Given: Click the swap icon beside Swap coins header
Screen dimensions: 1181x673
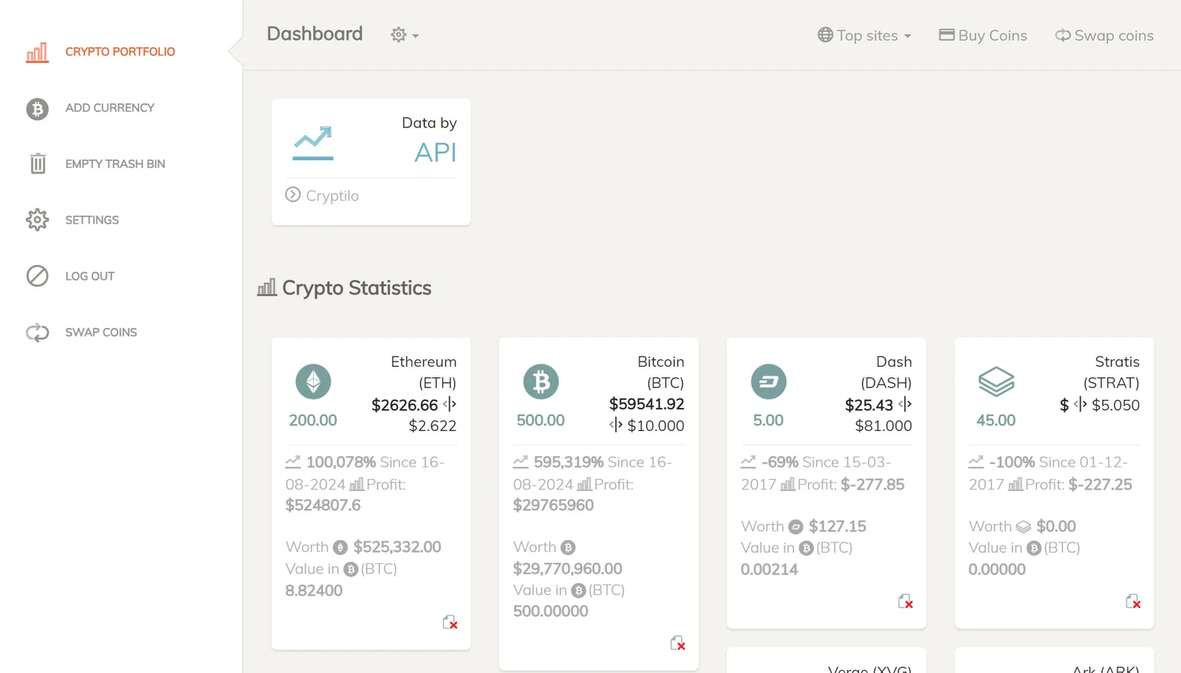Looking at the screenshot, I should click(1063, 35).
